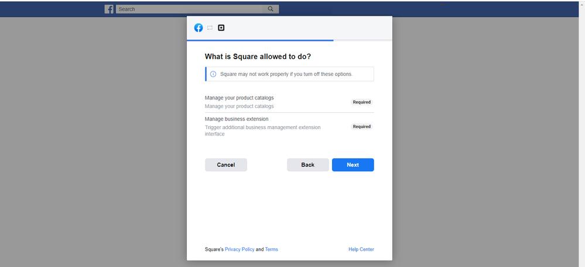Open Square's Privacy Policy link
Screen dimensions: 585x267
[x=240, y=249]
